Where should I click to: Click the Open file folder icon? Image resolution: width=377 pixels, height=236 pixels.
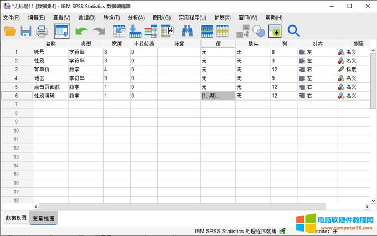tap(10, 32)
